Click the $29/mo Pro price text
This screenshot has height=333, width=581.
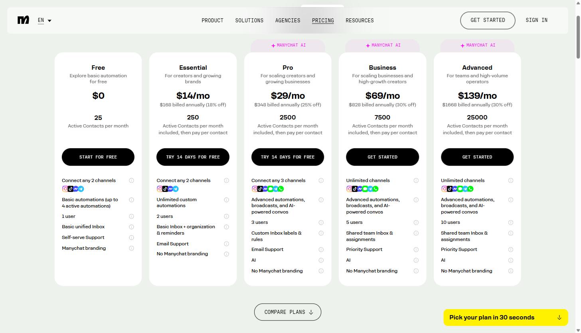pyautogui.click(x=288, y=96)
